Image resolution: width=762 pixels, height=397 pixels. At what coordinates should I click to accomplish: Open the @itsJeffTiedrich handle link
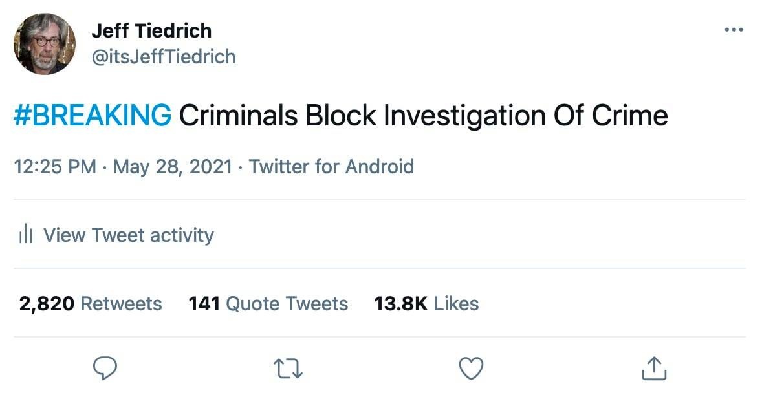point(163,57)
